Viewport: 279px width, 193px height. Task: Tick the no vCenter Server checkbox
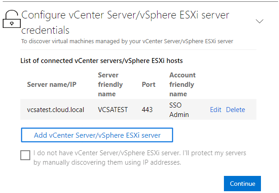pos(25,155)
